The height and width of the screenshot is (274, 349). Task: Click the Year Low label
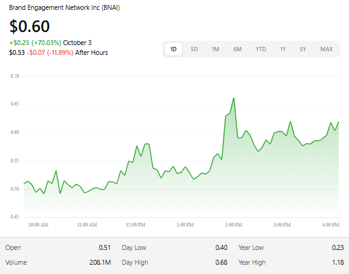coord(251,247)
